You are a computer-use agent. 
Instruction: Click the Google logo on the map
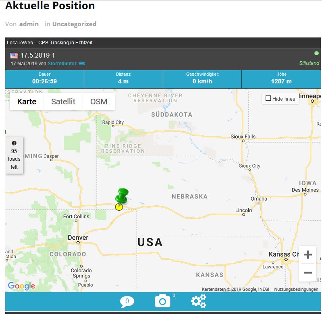point(22,286)
